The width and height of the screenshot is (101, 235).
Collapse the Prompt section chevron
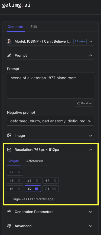91,55
